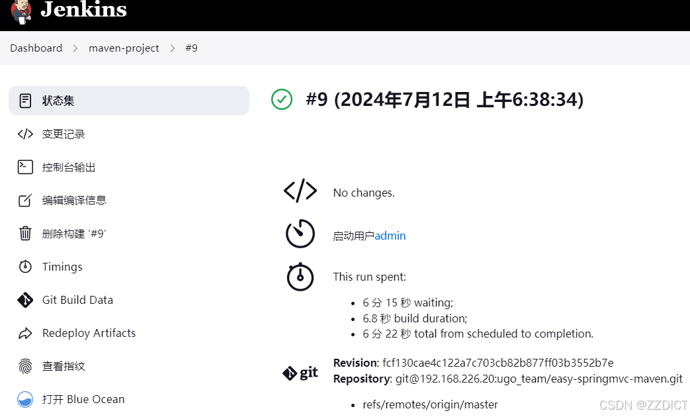Click the edit pencil icon beside 编辑编译信息
The height and width of the screenshot is (417, 690).
(x=26, y=201)
